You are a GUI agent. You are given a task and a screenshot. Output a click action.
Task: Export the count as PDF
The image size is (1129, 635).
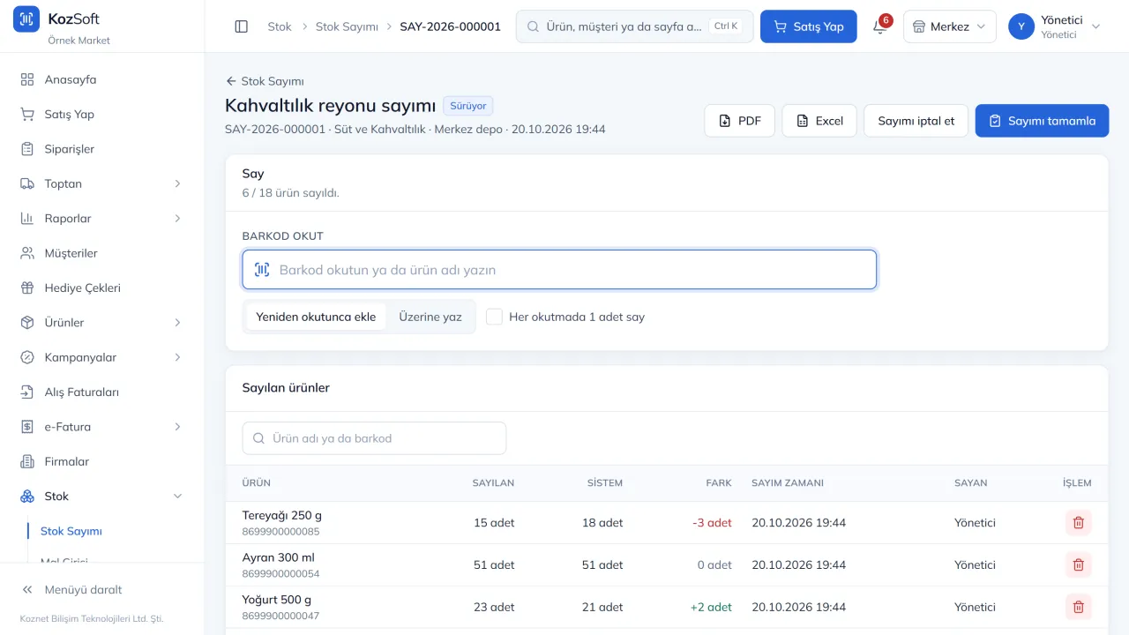(x=739, y=121)
